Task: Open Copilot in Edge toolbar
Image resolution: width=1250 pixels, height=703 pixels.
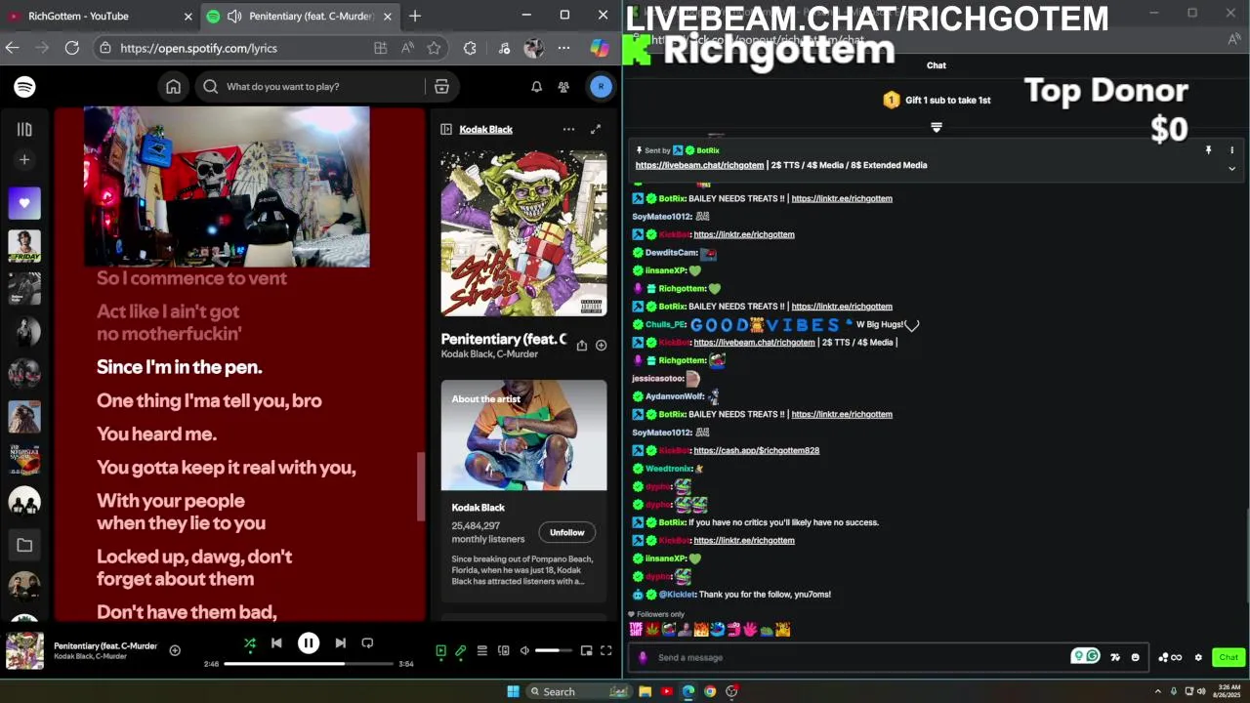Action: 599,48
